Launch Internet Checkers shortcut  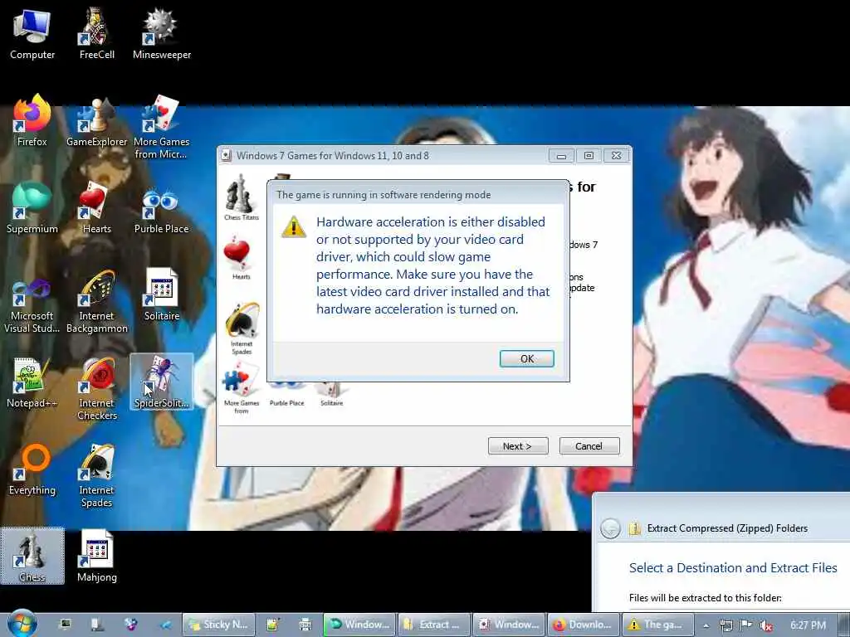pyautogui.click(x=96, y=388)
